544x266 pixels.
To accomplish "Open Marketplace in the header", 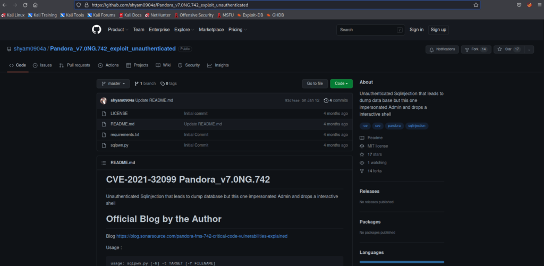I will (x=211, y=30).
